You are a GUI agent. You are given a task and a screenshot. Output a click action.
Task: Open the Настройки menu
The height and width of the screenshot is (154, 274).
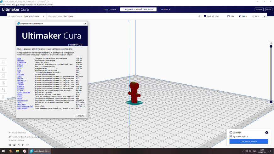point(41,5)
